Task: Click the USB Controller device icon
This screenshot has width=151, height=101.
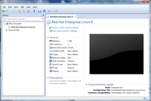Action: point(50,61)
